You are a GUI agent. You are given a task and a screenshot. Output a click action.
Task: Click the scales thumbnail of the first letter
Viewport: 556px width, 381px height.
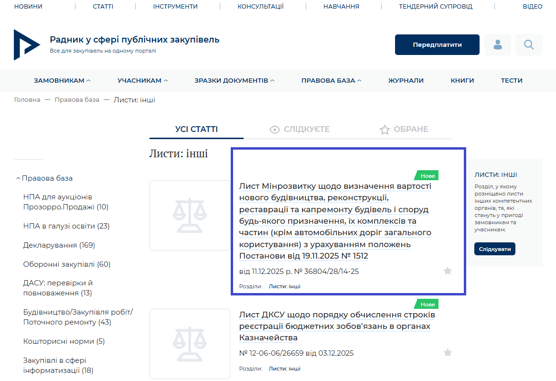tap(190, 215)
